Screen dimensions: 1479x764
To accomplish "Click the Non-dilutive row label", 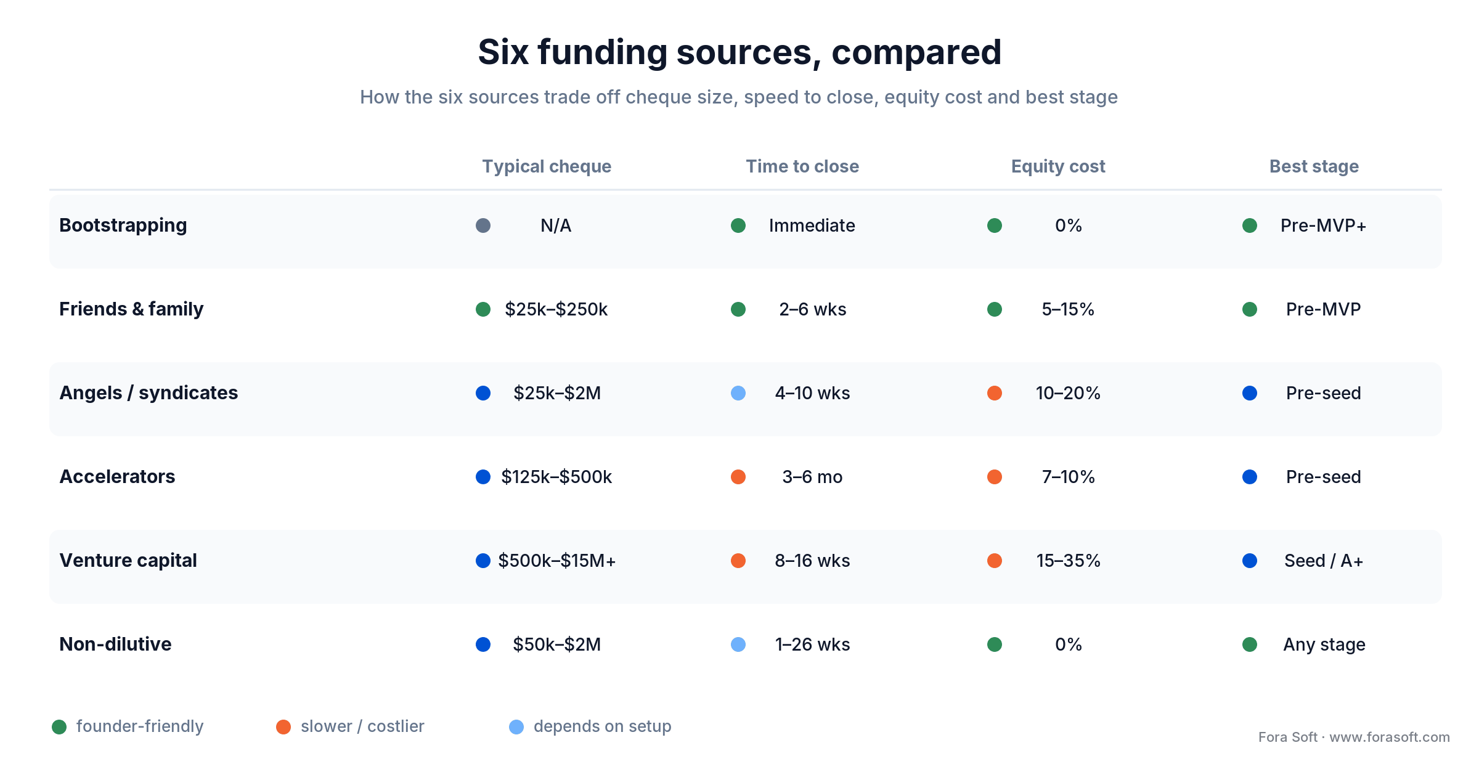I will 115,644.
